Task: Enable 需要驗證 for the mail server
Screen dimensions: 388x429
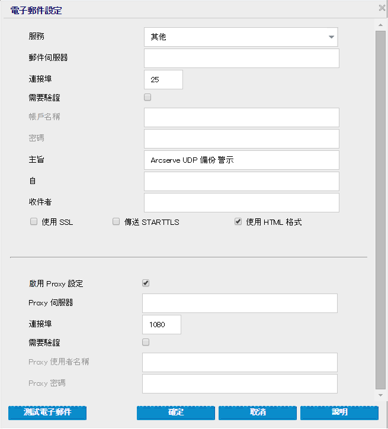Action: pos(147,97)
